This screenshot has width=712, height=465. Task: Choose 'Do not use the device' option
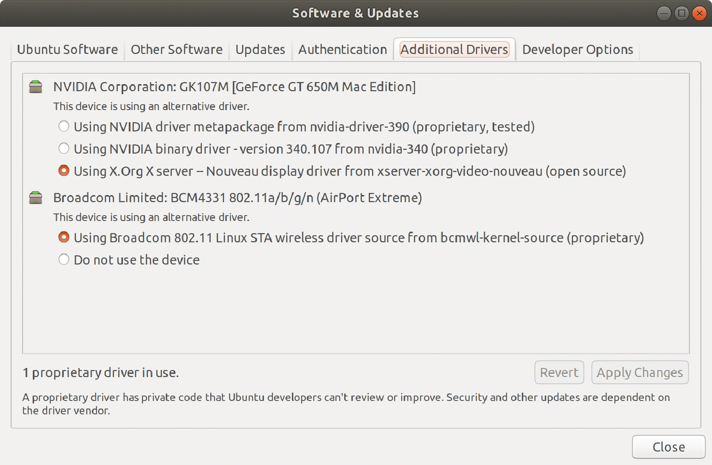point(64,259)
